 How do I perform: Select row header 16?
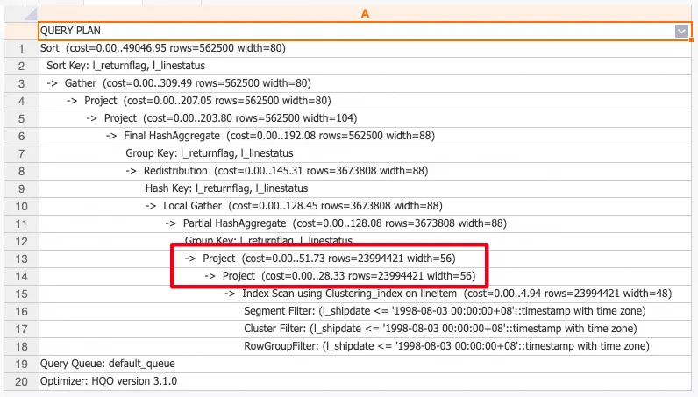pos(21,311)
